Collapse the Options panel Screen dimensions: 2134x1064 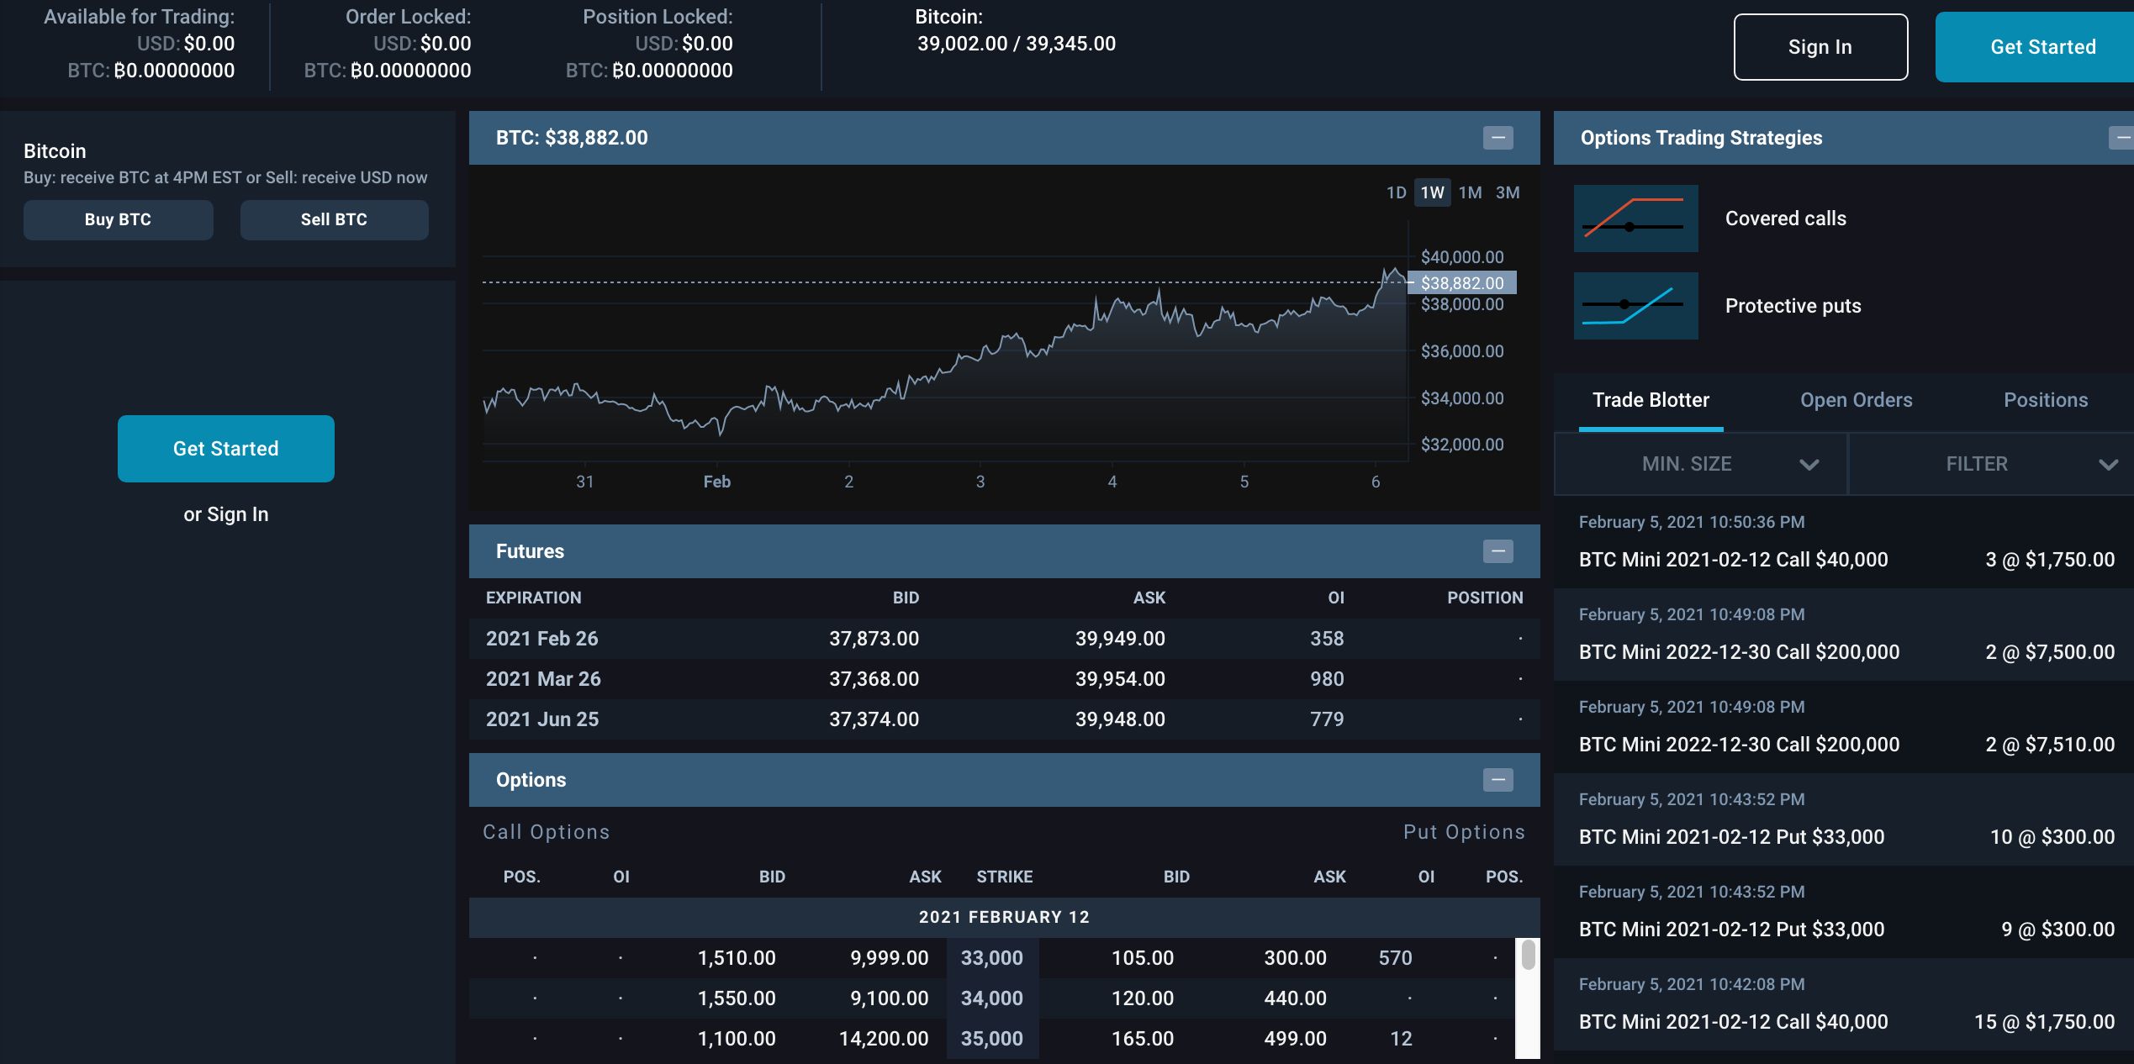pyautogui.click(x=1497, y=780)
